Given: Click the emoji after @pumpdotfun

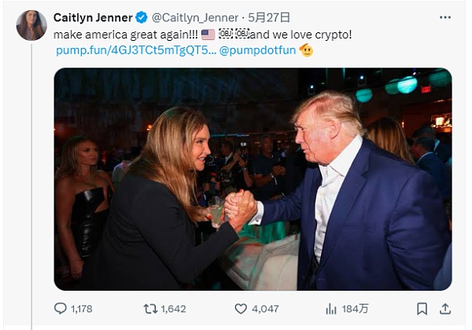Looking at the screenshot, I should tap(306, 50).
